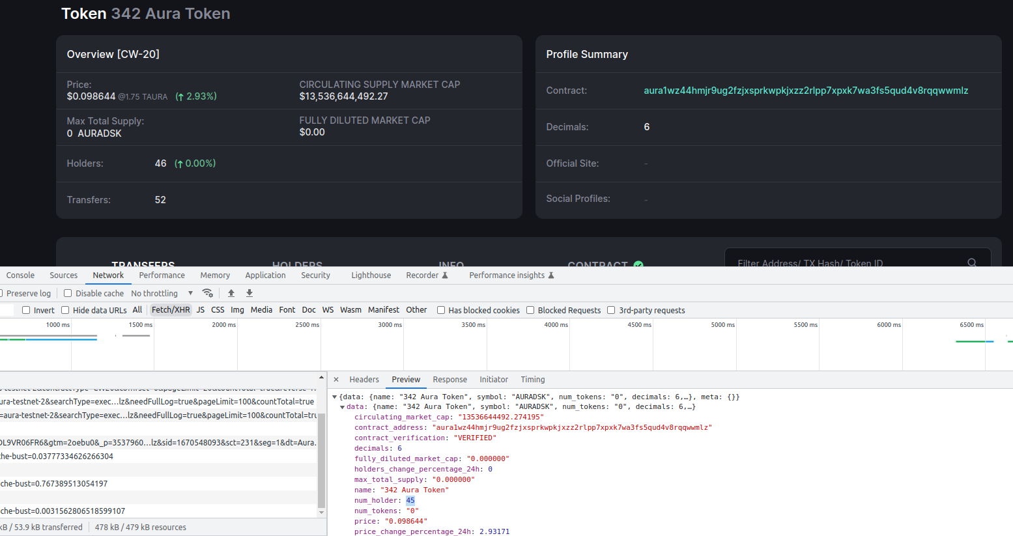
Task: Tick the Has blocked cookies checkbox
Action: (x=441, y=310)
